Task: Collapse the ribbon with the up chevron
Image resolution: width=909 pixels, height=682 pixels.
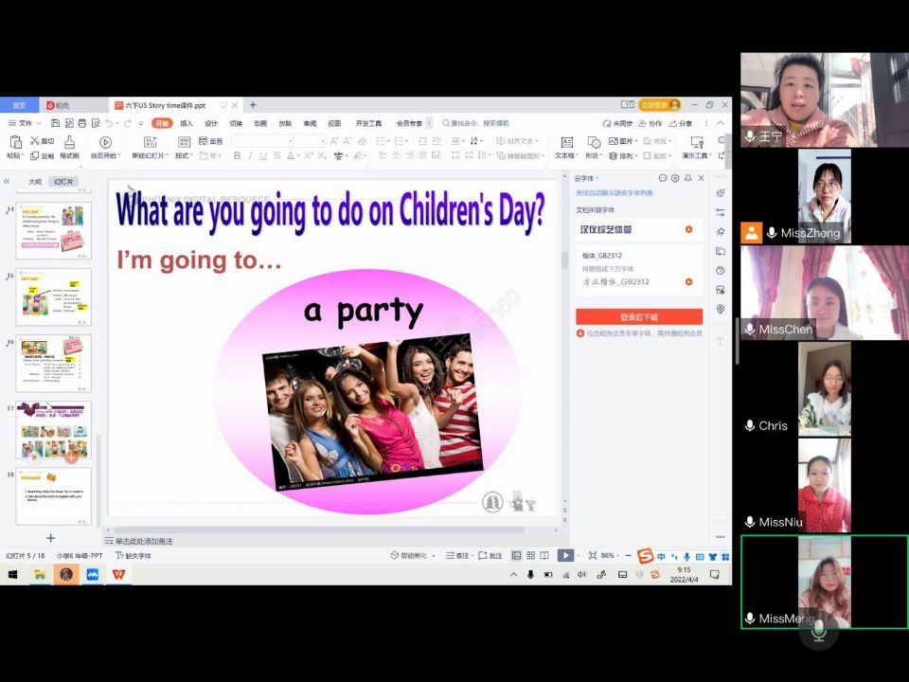Action: click(720, 123)
